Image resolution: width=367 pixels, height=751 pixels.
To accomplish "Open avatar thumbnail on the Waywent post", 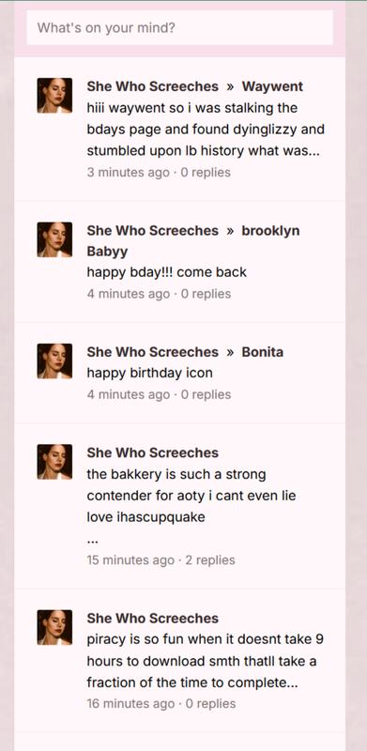I will click(54, 96).
